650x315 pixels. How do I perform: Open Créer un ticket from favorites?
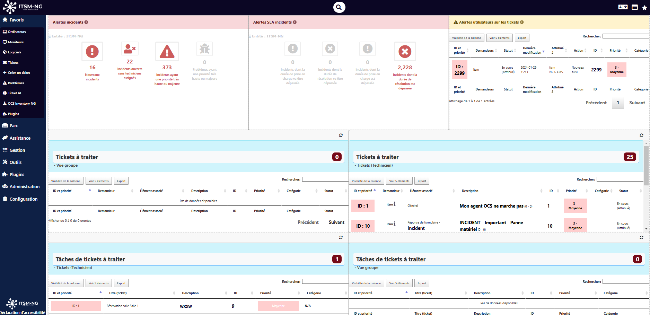[19, 73]
